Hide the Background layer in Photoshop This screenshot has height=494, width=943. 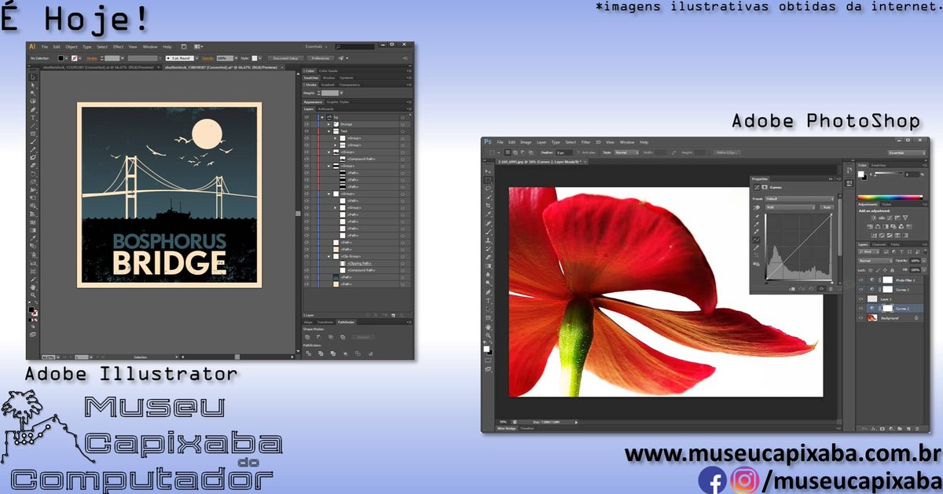[860, 317]
